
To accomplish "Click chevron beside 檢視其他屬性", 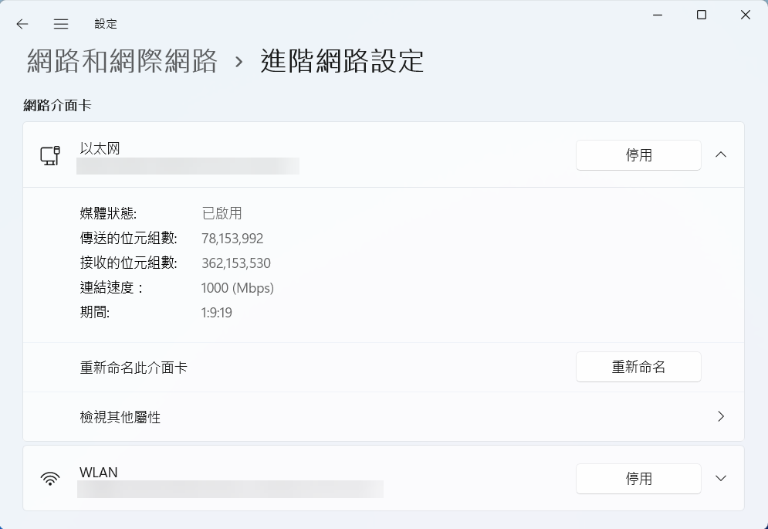I will tap(720, 416).
